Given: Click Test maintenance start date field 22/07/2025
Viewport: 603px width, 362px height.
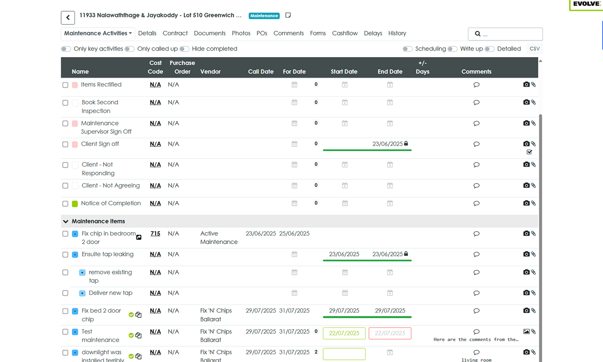Looking at the screenshot, I should tap(344, 333).
